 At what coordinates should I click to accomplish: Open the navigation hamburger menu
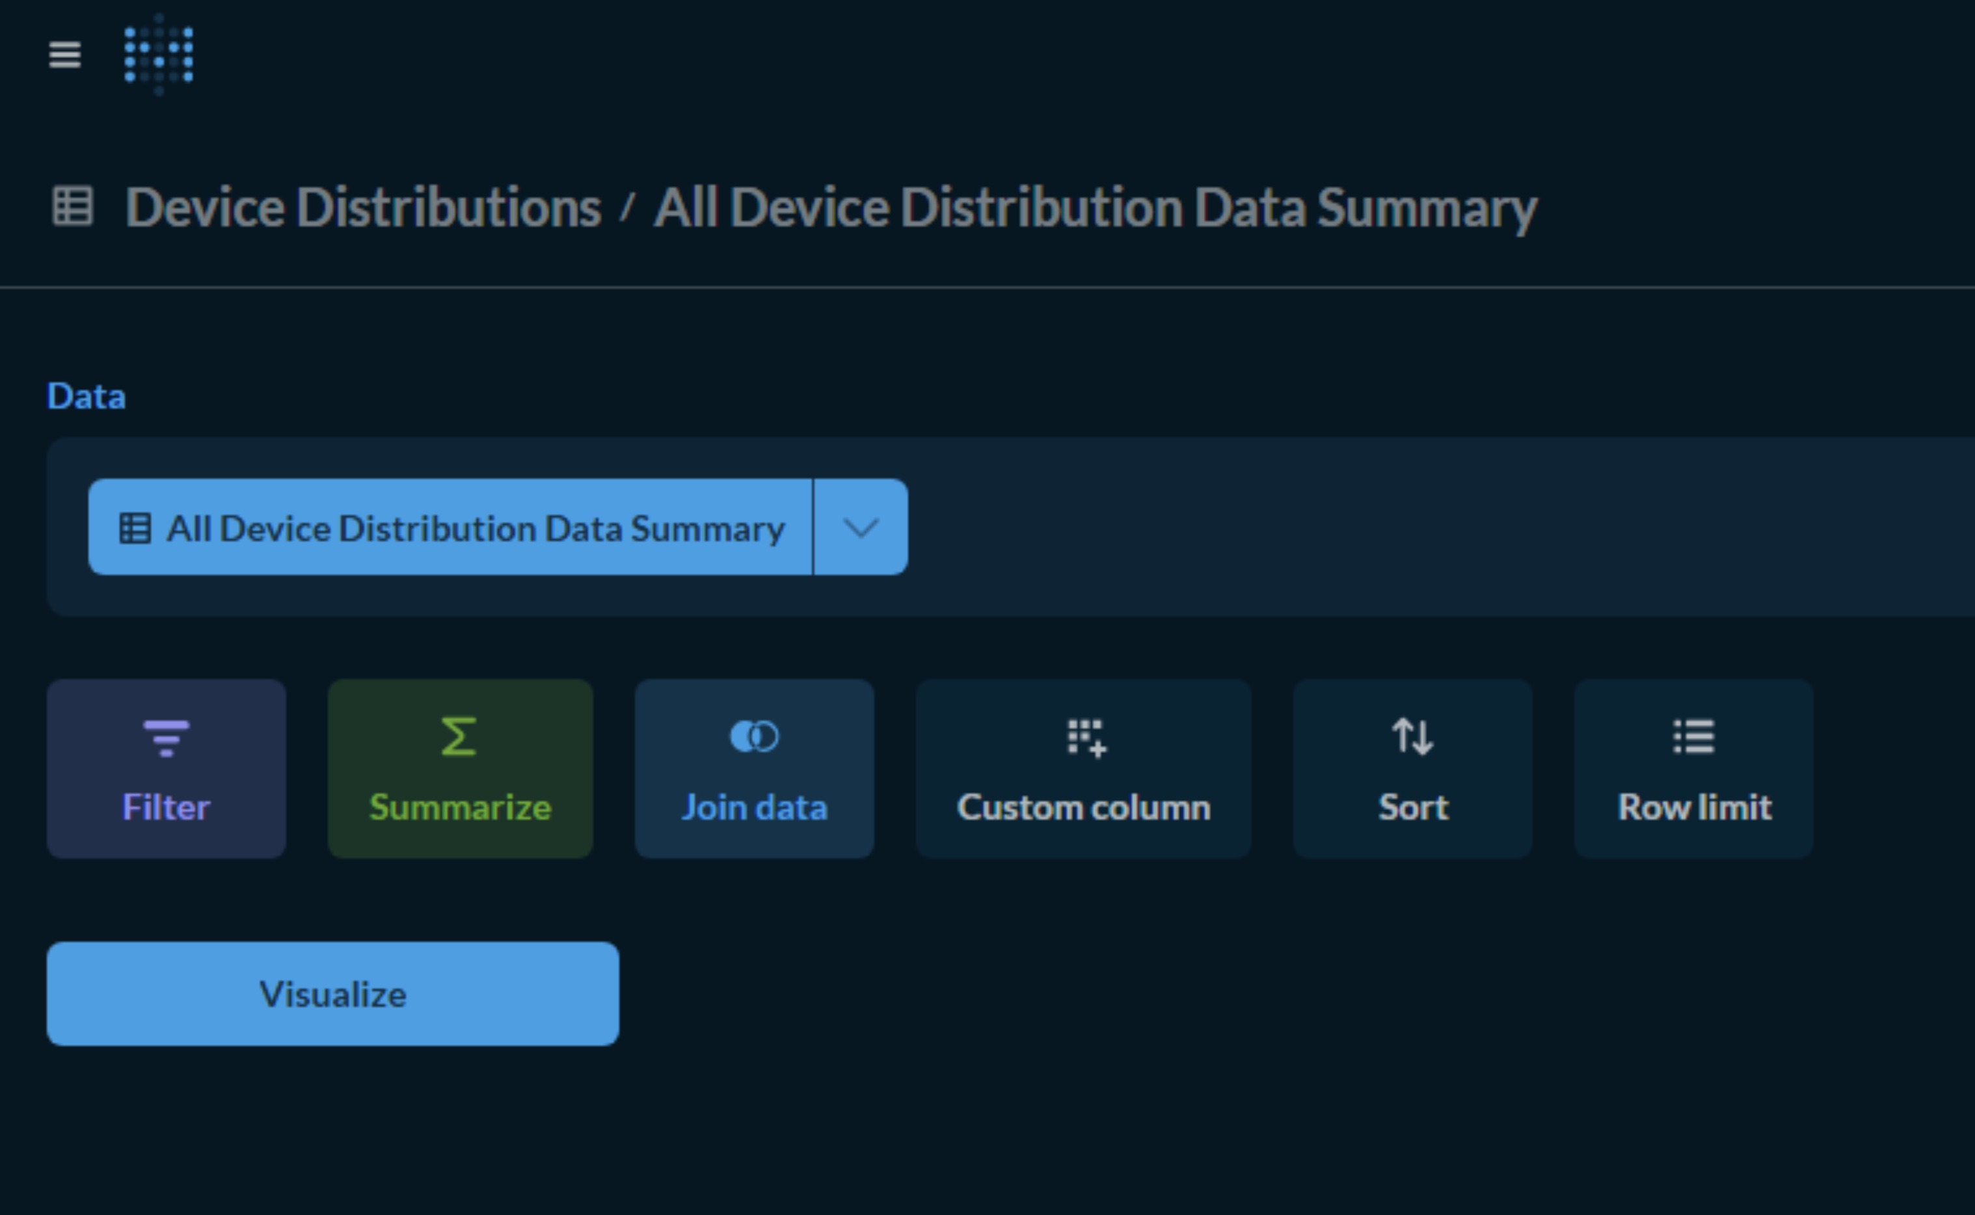[x=64, y=55]
